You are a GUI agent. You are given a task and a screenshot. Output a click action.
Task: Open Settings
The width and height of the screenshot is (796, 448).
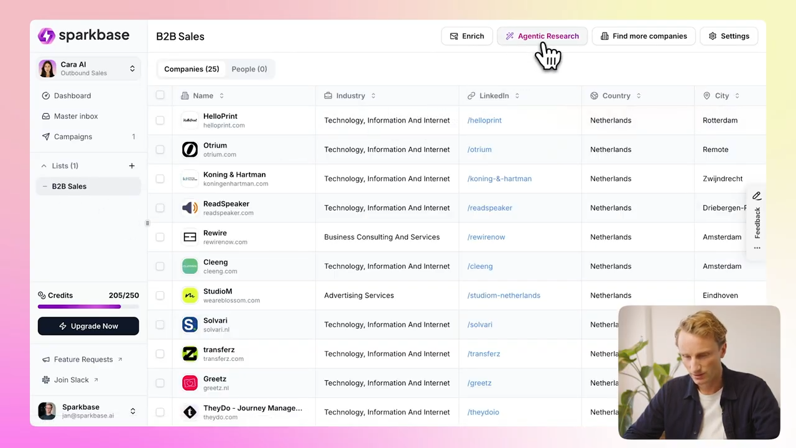point(729,36)
